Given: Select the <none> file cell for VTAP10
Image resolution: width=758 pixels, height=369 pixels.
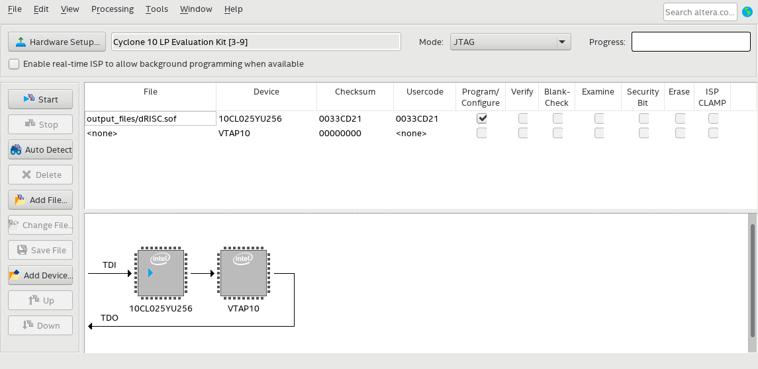Looking at the screenshot, I should pos(150,133).
